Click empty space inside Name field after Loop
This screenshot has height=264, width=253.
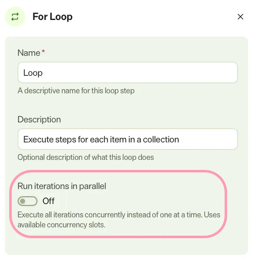(x=140, y=72)
